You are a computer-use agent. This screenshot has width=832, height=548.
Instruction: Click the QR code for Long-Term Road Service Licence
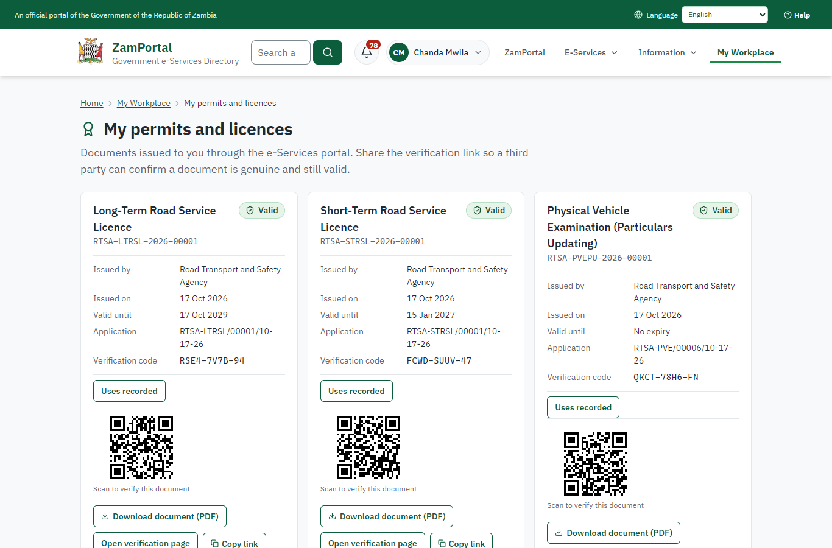pos(141,448)
